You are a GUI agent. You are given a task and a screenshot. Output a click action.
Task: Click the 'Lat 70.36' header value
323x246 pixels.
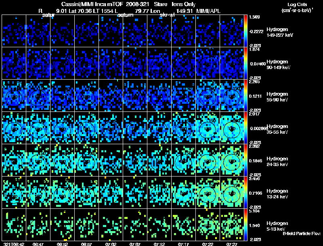click(x=80, y=11)
